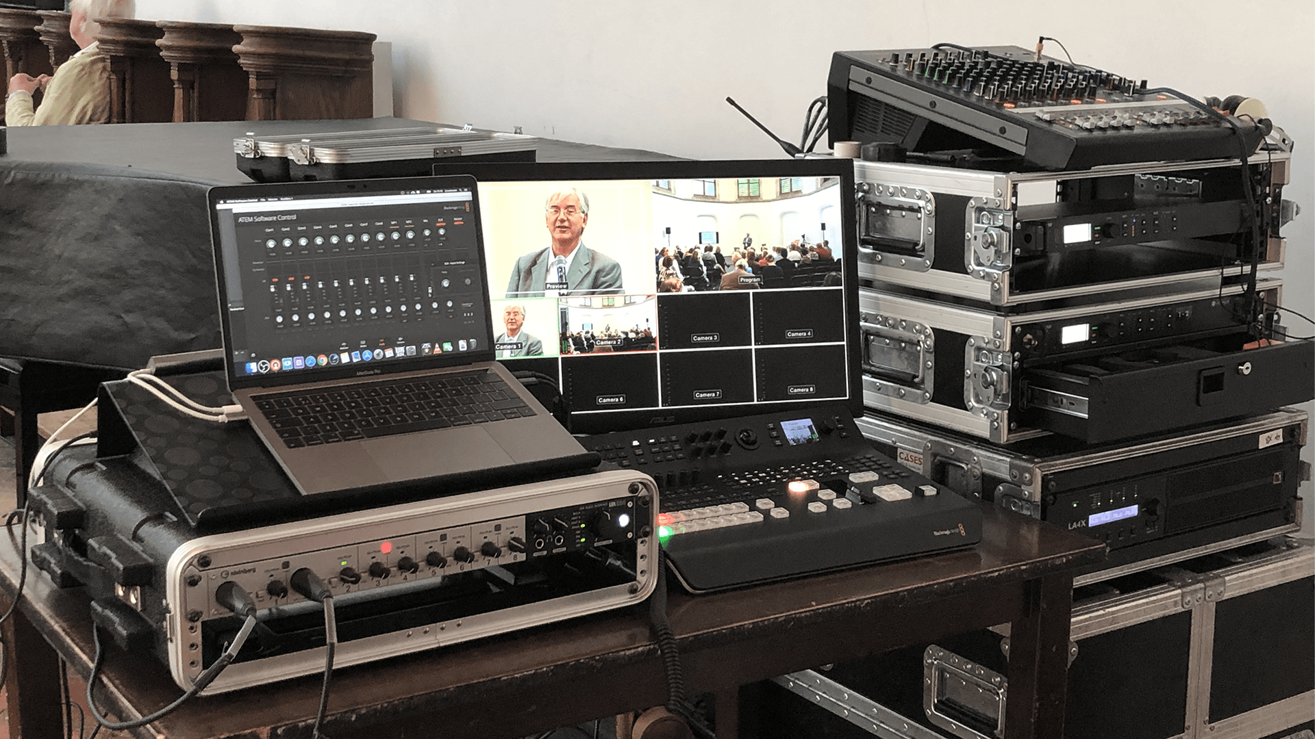Switch to the Media page tab

(x=363, y=343)
